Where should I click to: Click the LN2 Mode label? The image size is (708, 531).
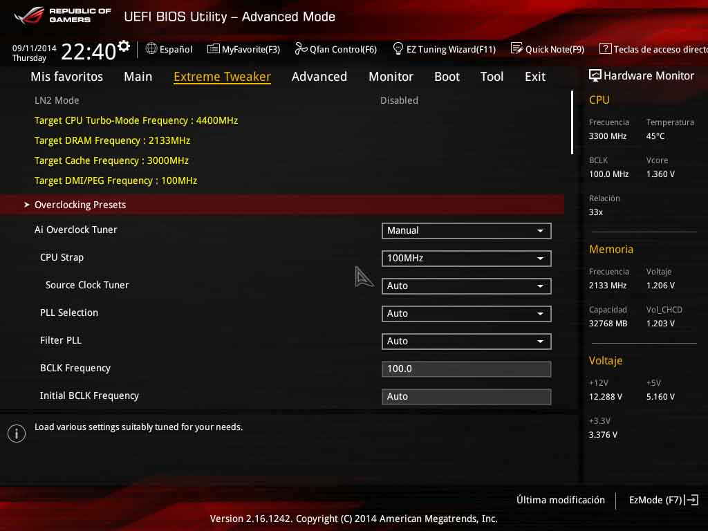coord(57,100)
